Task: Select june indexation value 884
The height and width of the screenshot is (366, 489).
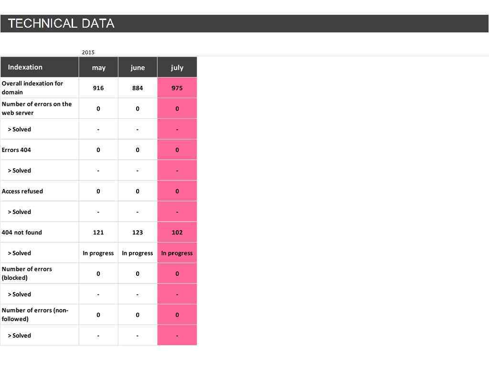Action: point(138,88)
